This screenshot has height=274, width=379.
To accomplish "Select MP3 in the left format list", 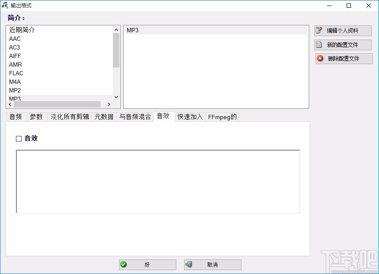I will point(60,98).
